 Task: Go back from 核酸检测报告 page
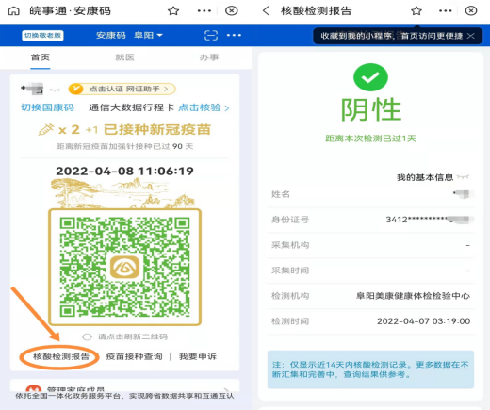click(266, 11)
